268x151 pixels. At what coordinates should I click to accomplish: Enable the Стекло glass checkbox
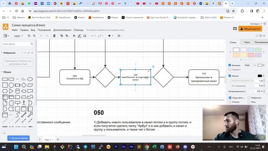coord(230,102)
